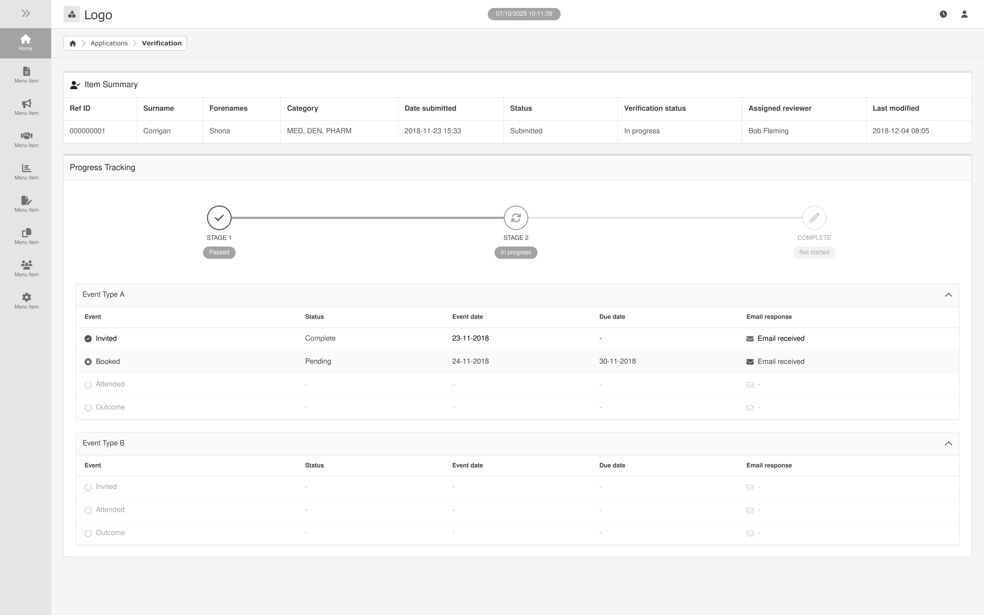Click the envelope icon in Attended row, Type A
Image resolution: width=984 pixels, height=615 pixels.
(750, 385)
